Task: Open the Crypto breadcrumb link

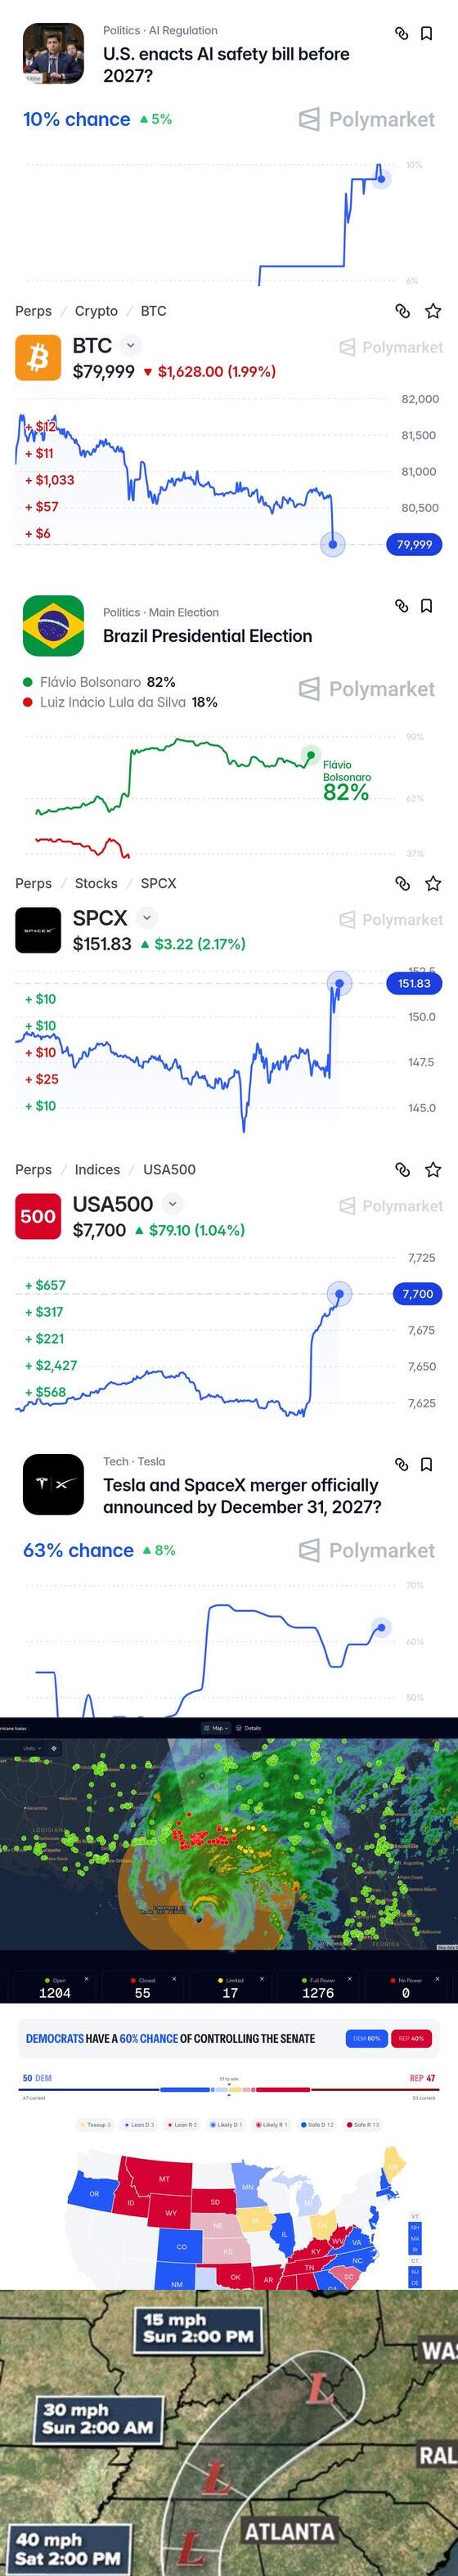Action: pyautogui.click(x=96, y=311)
